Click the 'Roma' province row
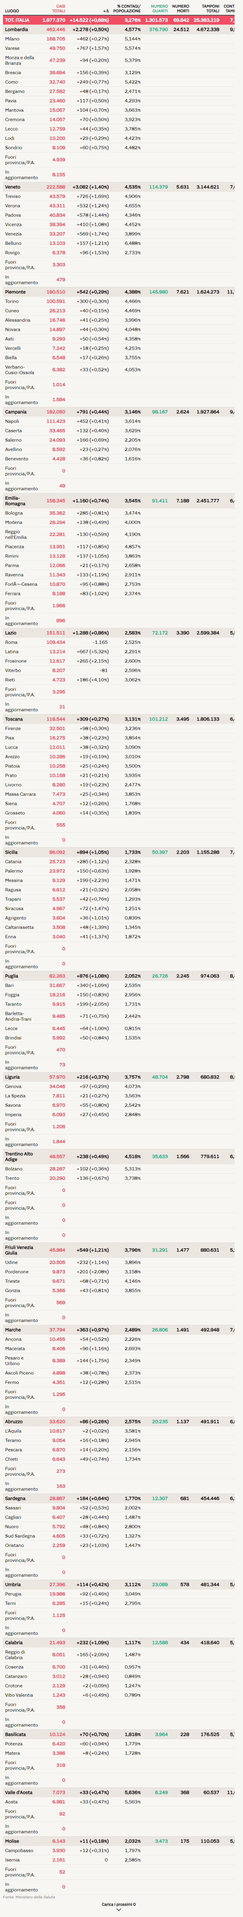This screenshot has height=1917, width=243. coord(119,642)
